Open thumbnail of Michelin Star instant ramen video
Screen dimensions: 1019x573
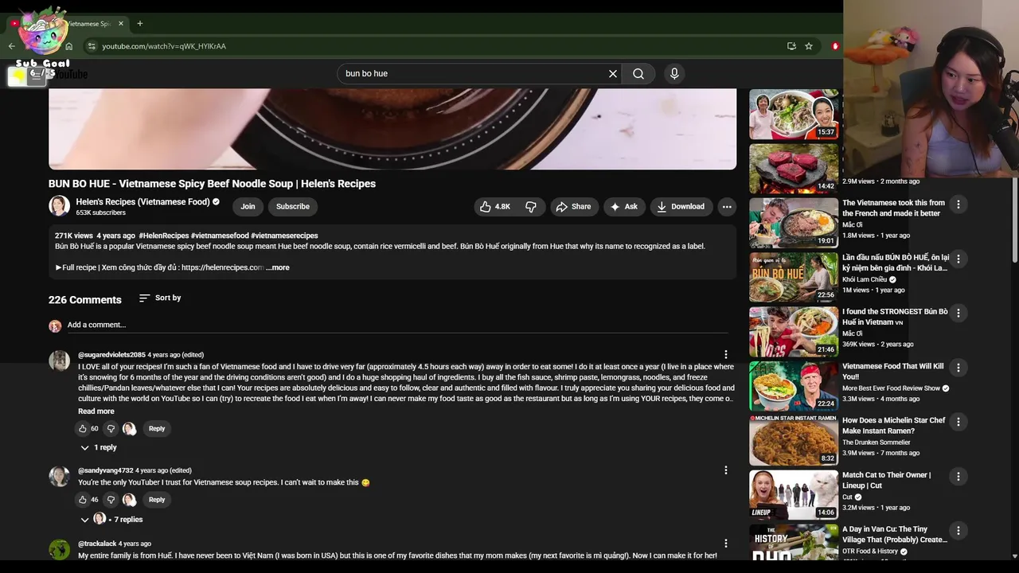(x=794, y=440)
